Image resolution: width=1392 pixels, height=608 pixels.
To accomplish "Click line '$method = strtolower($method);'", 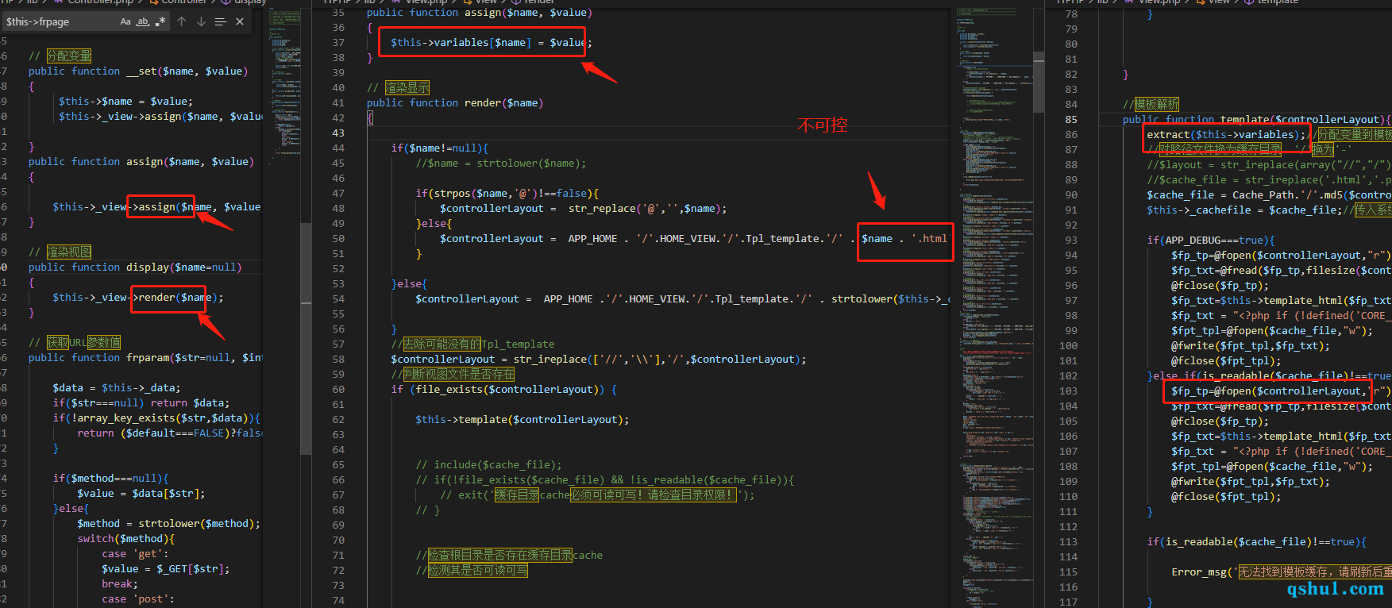I will 168,523.
